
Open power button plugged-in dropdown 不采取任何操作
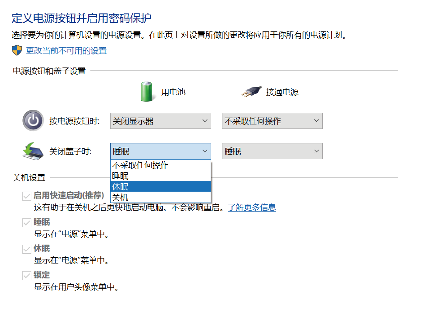pos(272,121)
